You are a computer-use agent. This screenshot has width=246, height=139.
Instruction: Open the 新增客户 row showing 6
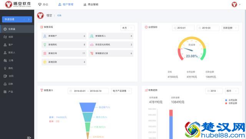(x=64, y=36)
